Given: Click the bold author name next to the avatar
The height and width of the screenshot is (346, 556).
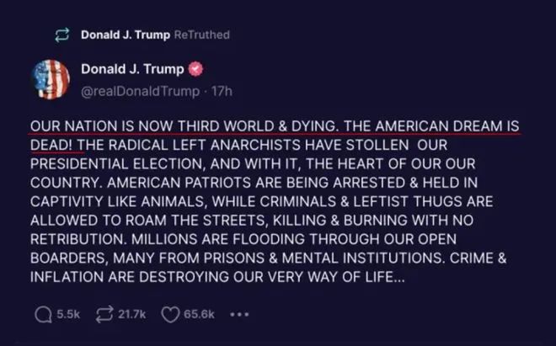Looking at the screenshot, I should (x=132, y=69).
